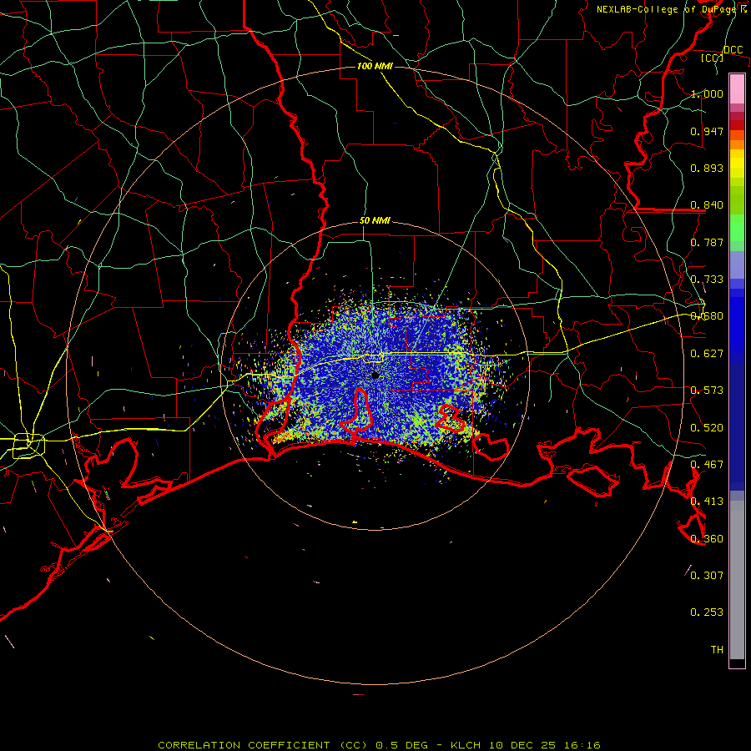This screenshot has height=751, width=751.
Task: Click the Correlation Coefficient KLCH caption
Action: [x=379, y=745]
